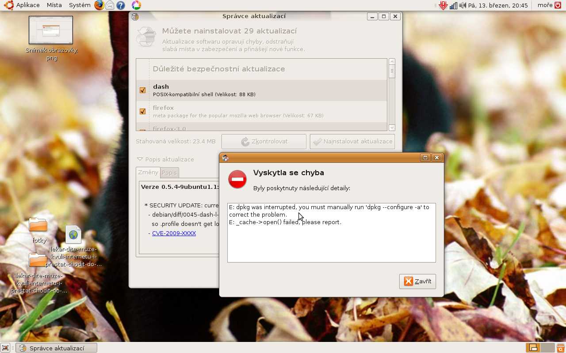Click the Správce aktualizací taskbar button
Viewport: 566px width, 353px height.
(x=57, y=348)
